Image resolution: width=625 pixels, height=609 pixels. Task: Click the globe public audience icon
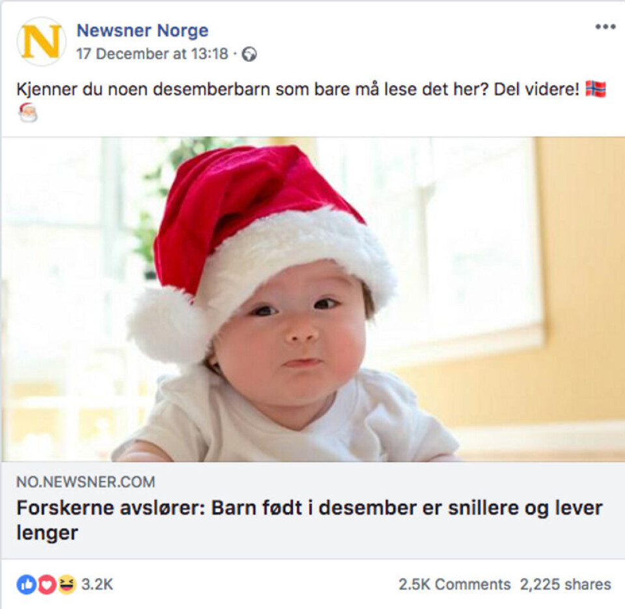pos(249,55)
